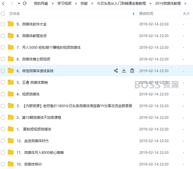Check the box for 6、微信自媒体速成系统

pos(3,71)
